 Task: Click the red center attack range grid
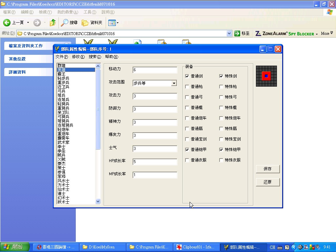click(x=266, y=76)
